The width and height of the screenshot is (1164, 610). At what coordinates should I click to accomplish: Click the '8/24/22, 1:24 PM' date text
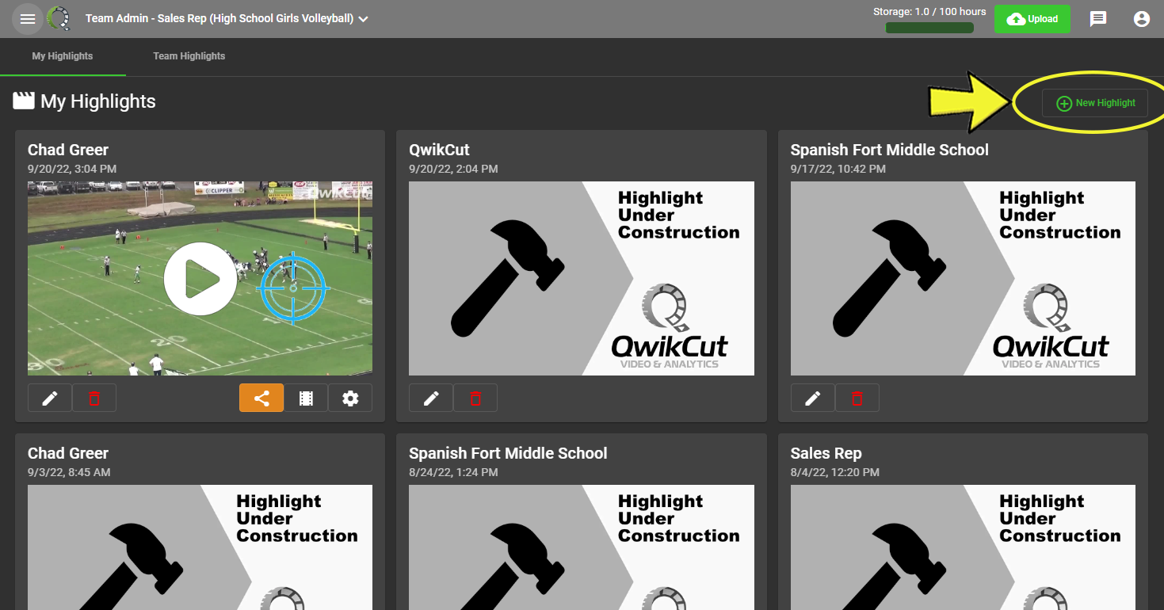[x=453, y=472]
